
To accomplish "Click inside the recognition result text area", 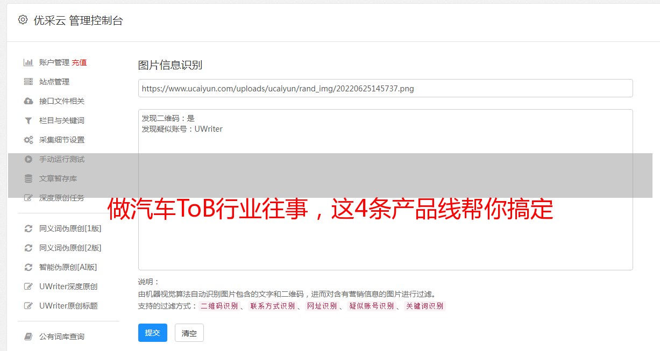I will pos(385,190).
